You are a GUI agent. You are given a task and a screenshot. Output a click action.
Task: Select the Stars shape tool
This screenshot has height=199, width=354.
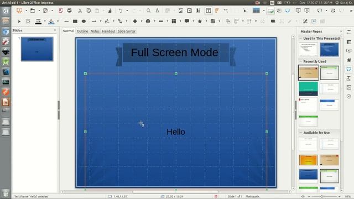pos(200,21)
